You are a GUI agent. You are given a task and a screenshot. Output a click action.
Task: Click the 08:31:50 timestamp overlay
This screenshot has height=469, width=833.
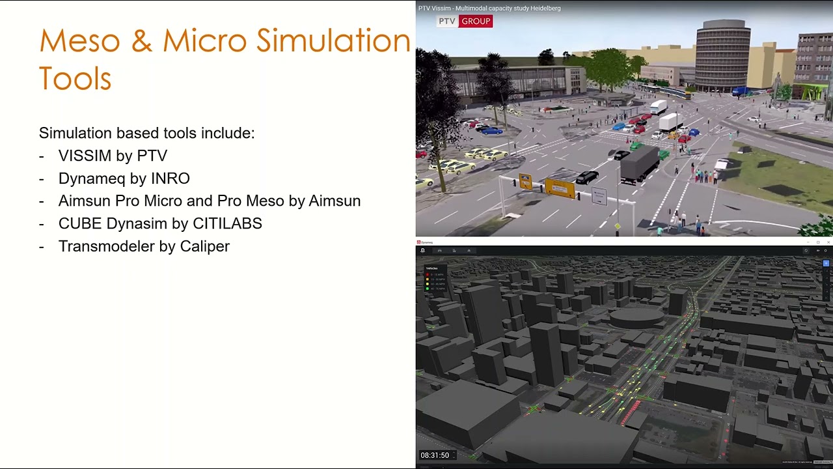coord(435,455)
